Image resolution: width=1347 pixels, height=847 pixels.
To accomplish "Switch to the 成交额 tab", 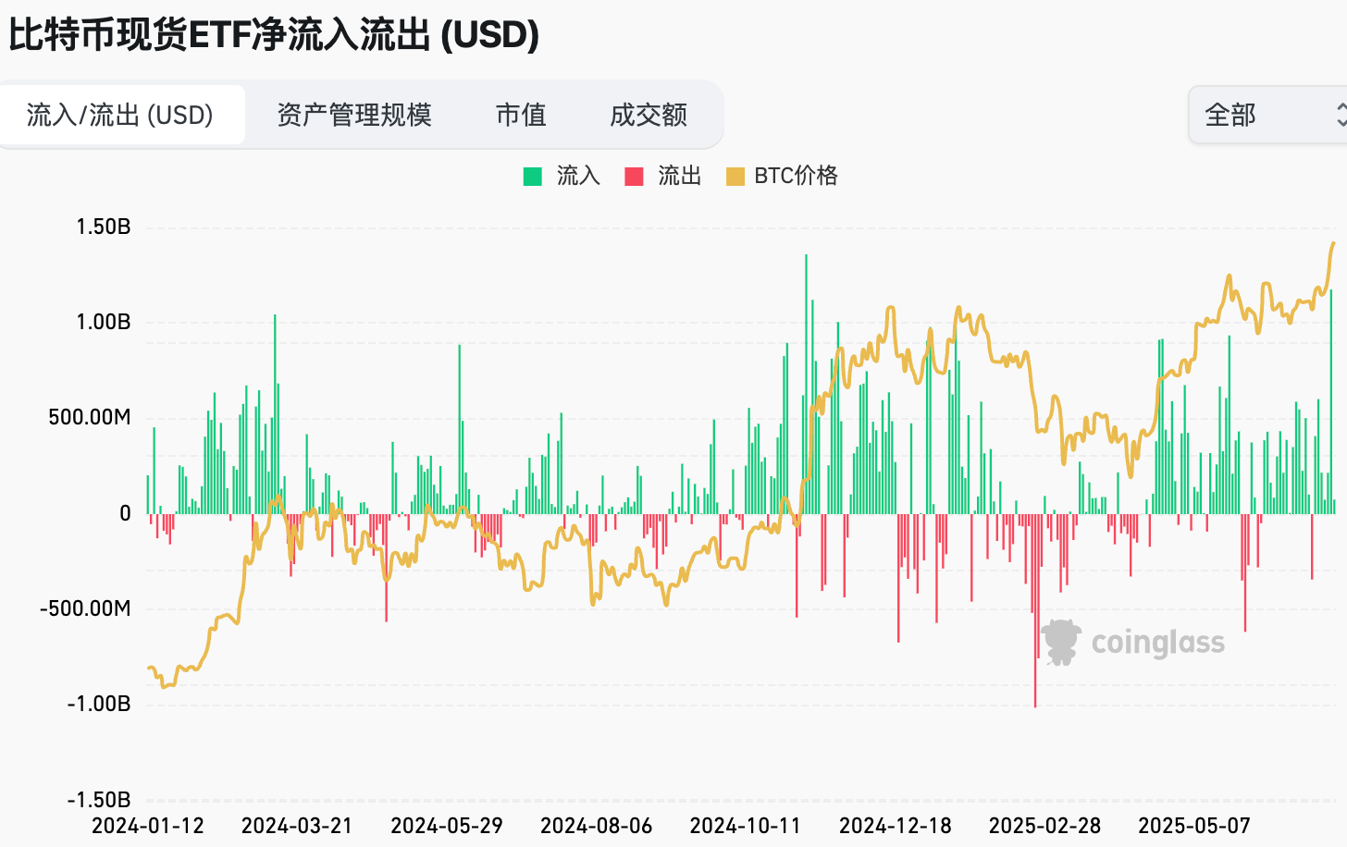I will (649, 115).
